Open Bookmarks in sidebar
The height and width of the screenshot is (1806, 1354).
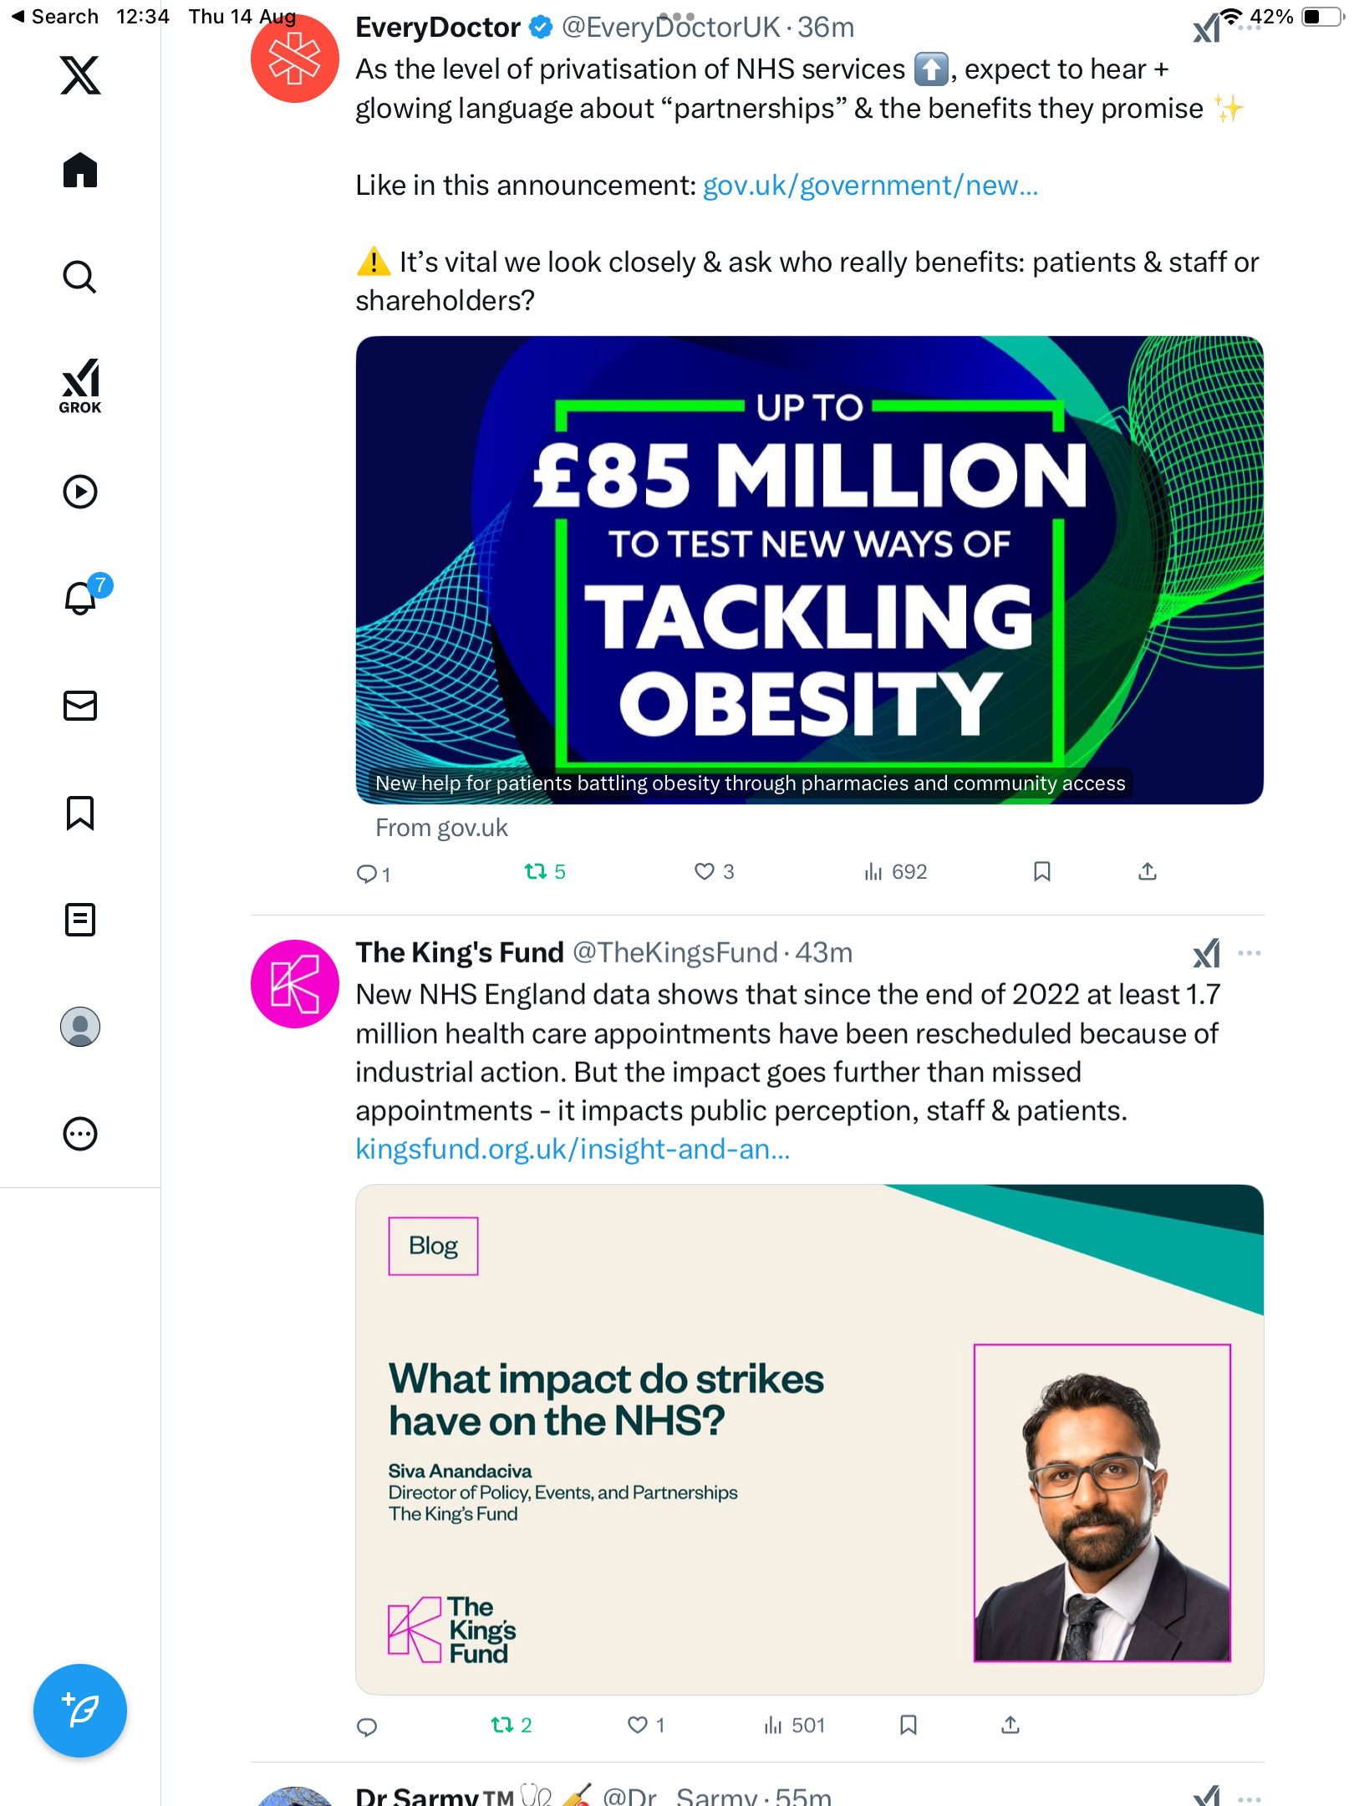coord(80,813)
